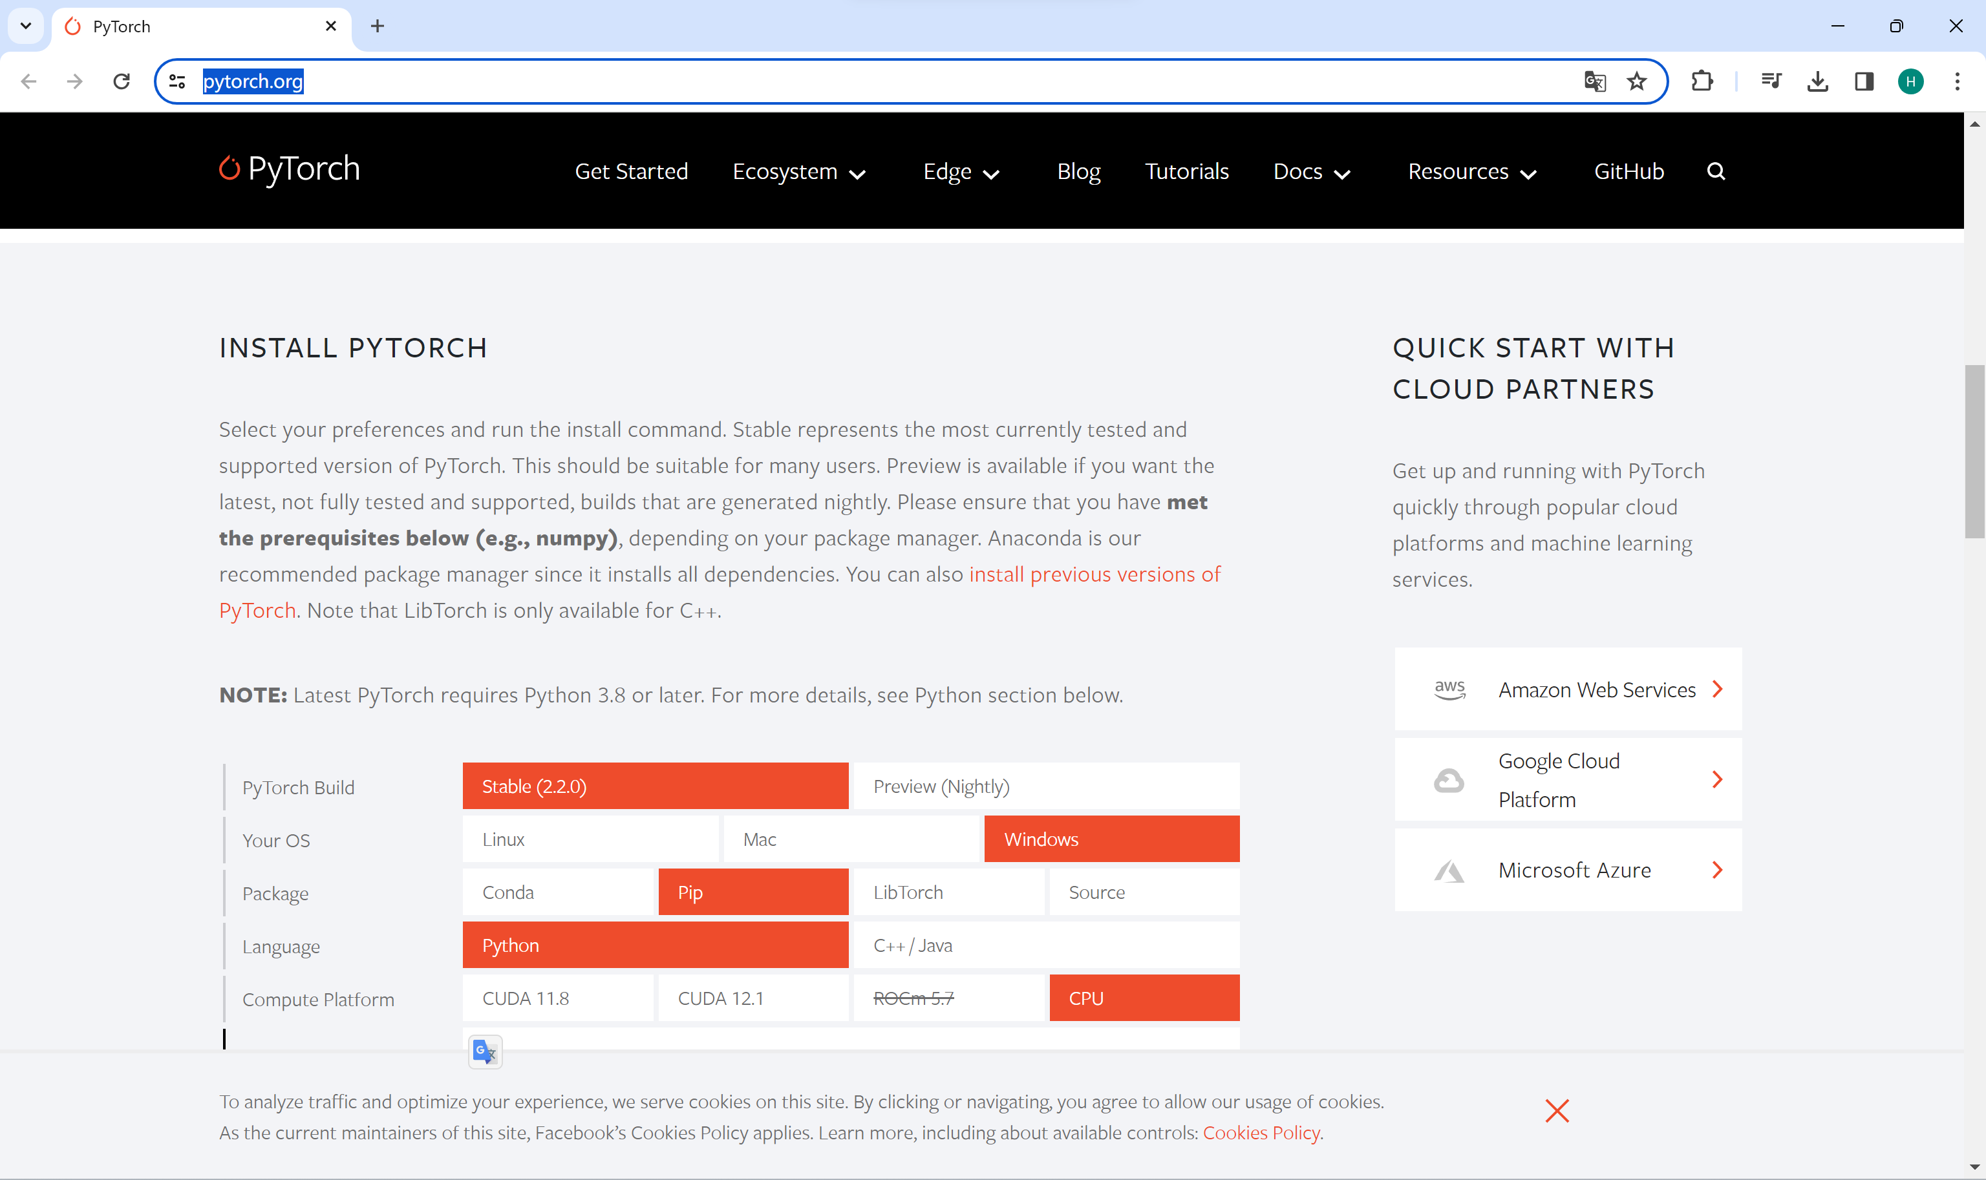
Task: Expand the Resources menu
Action: [x=1472, y=172]
